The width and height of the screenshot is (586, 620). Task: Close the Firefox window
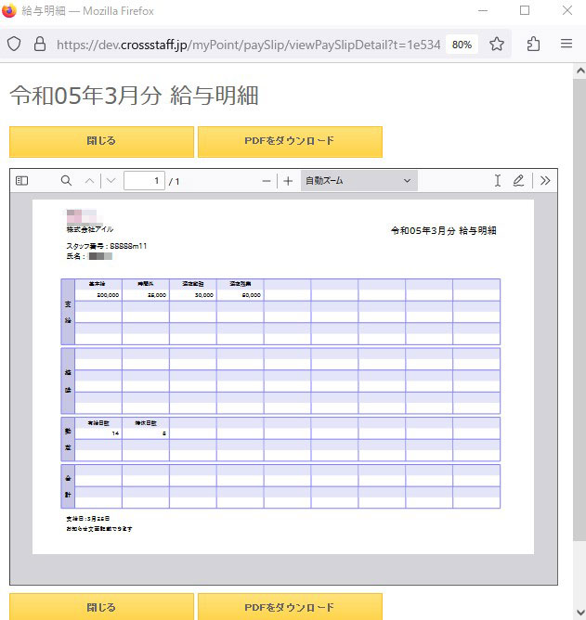tap(567, 11)
